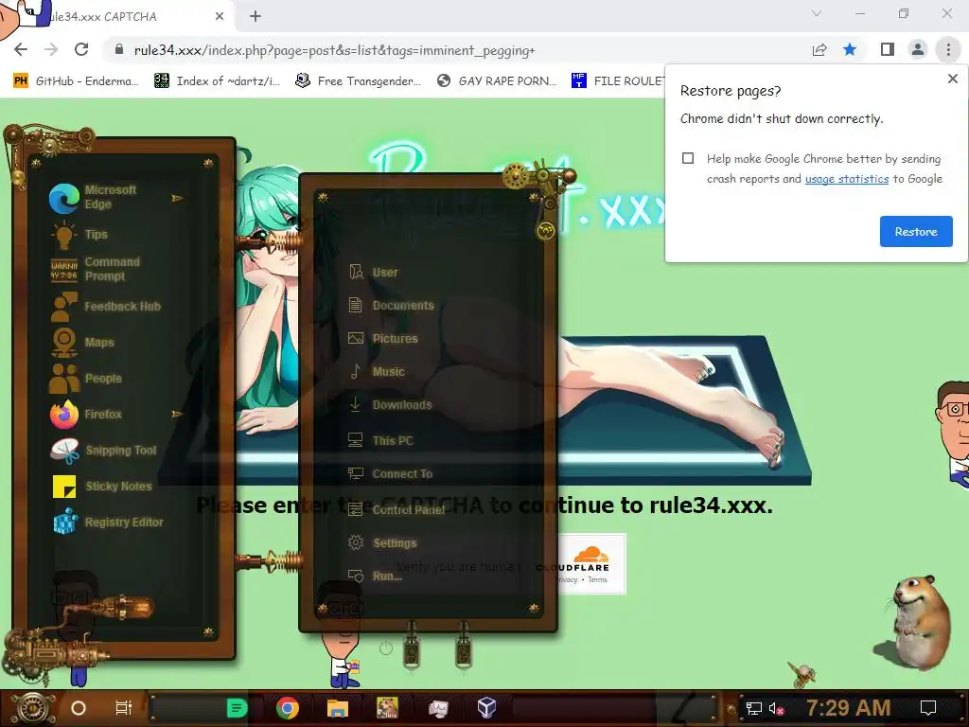This screenshot has height=727, width=969.
Task: Open Documents in the start menu
Action: pyautogui.click(x=391, y=306)
